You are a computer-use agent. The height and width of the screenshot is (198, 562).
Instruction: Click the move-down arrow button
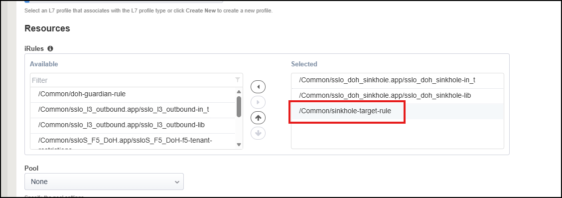(258, 133)
